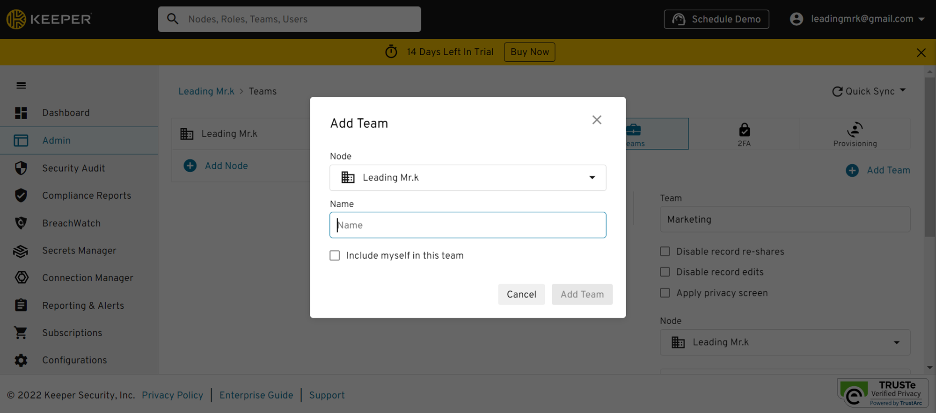Open the Quick Sync dropdown arrow
Image resolution: width=936 pixels, height=413 pixels.
903,90
